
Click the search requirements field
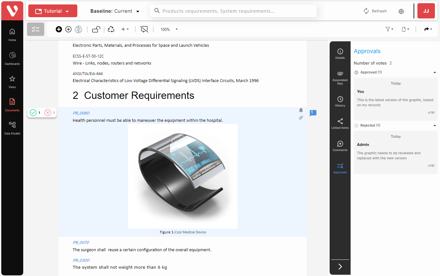[x=233, y=10]
